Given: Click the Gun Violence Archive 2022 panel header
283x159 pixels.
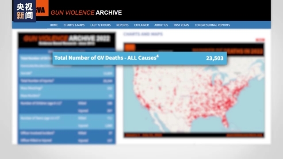Looking at the screenshot, I should click(67, 40).
